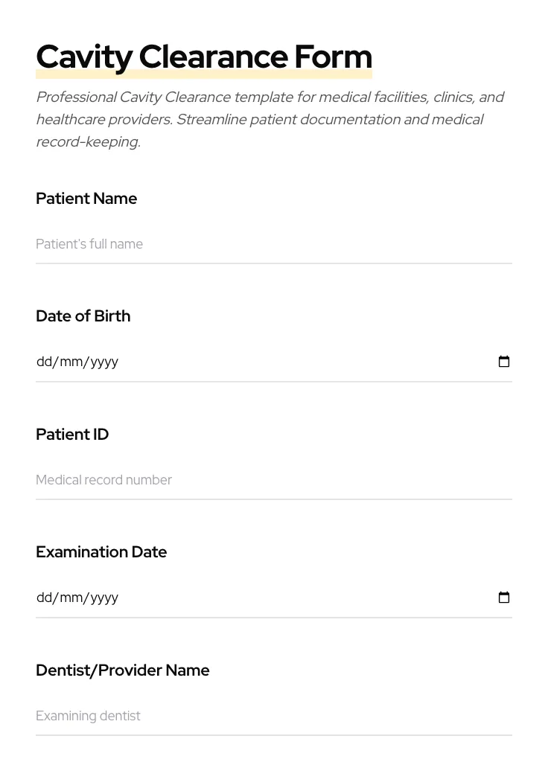Open the Date of Birth calendar picker
Image resolution: width=548 pixels, height=762 pixels.
(504, 362)
